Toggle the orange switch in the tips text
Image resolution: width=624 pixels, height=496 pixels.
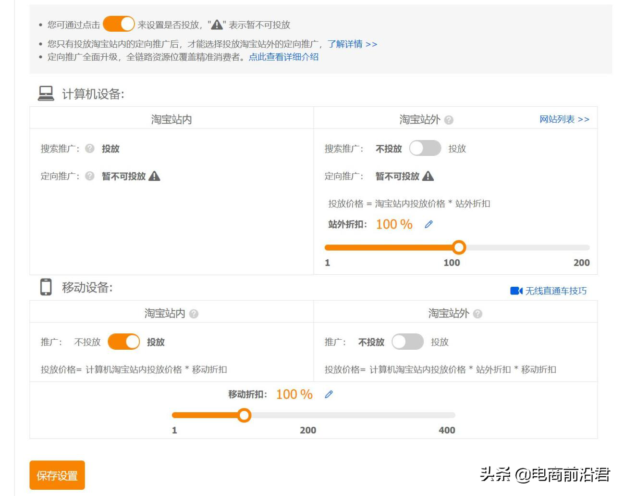pyautogui.click(x=119, y=23)
